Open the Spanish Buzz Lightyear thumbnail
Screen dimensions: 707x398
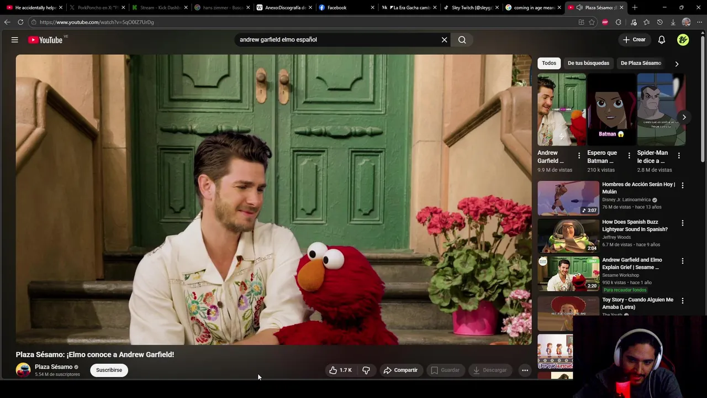(568, 235)
